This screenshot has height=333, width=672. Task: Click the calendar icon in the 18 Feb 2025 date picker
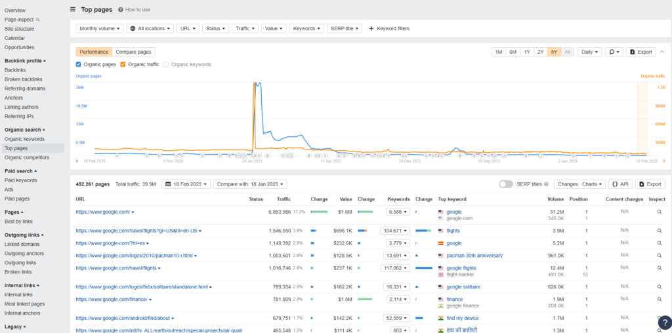[167, 184]
